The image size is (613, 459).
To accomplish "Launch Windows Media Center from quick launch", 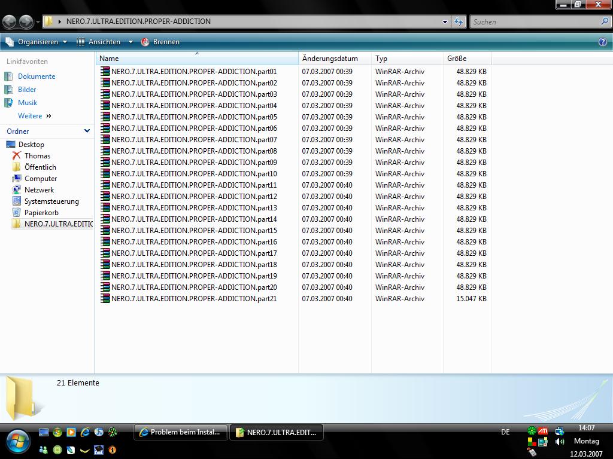I will coord(57,432).
